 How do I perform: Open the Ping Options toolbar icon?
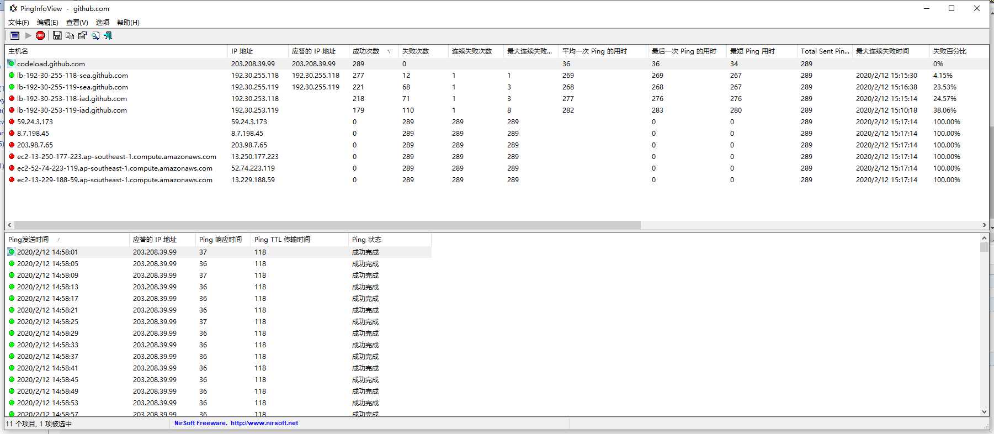point(15,35)
